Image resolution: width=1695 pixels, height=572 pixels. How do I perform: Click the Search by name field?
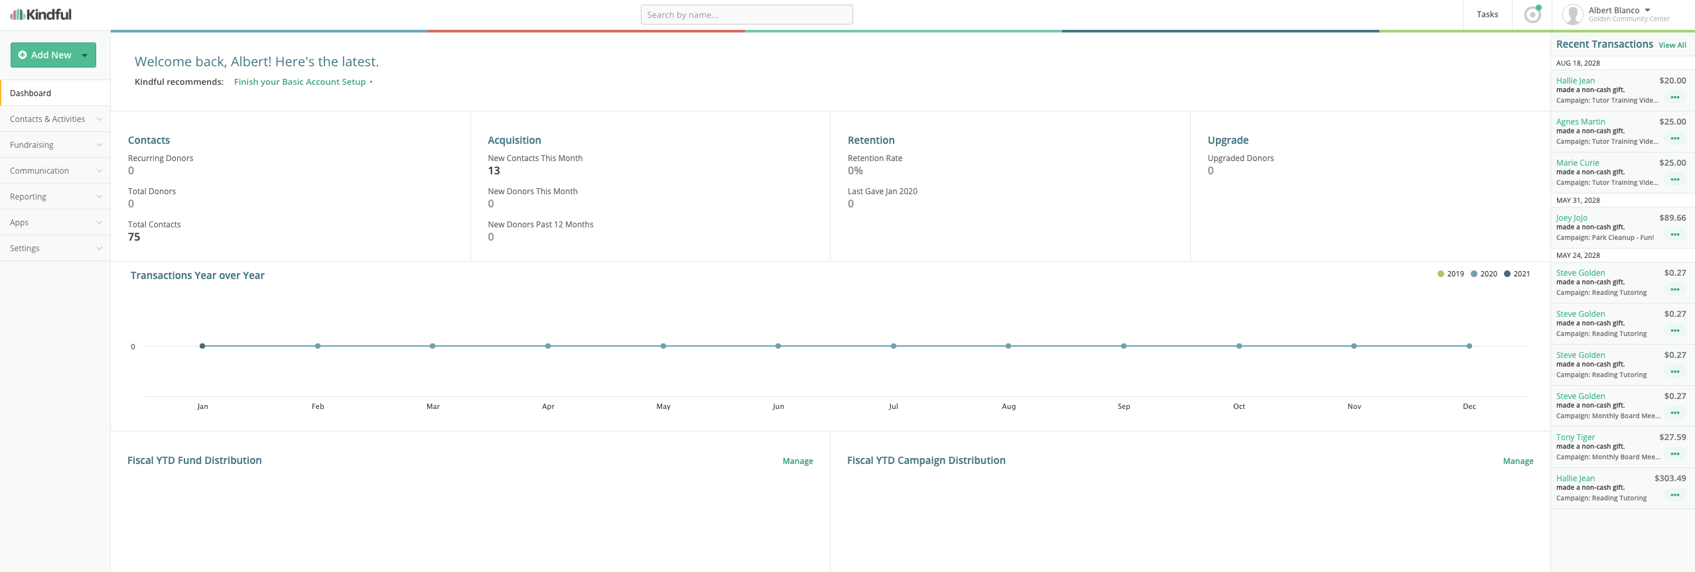click(746, 15)
